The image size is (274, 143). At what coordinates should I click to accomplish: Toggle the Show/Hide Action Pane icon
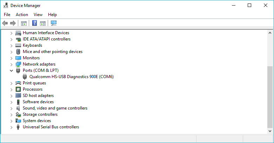coord(43,23)
